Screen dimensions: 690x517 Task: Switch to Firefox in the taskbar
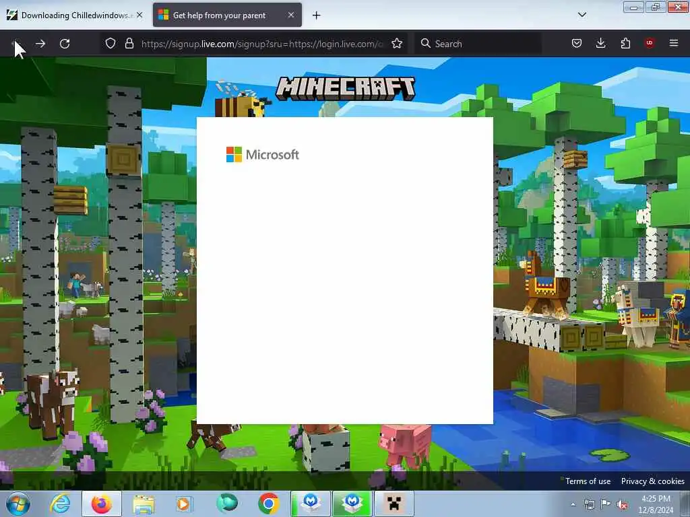click(x=101, y=504)
